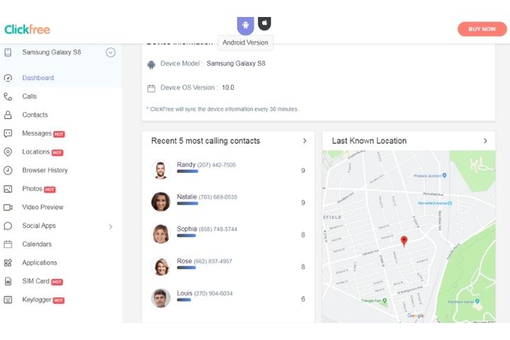This screenshot has width=510, height=340.
Task: Click the Calendars icon in sidebar
Action: [8, 244]
